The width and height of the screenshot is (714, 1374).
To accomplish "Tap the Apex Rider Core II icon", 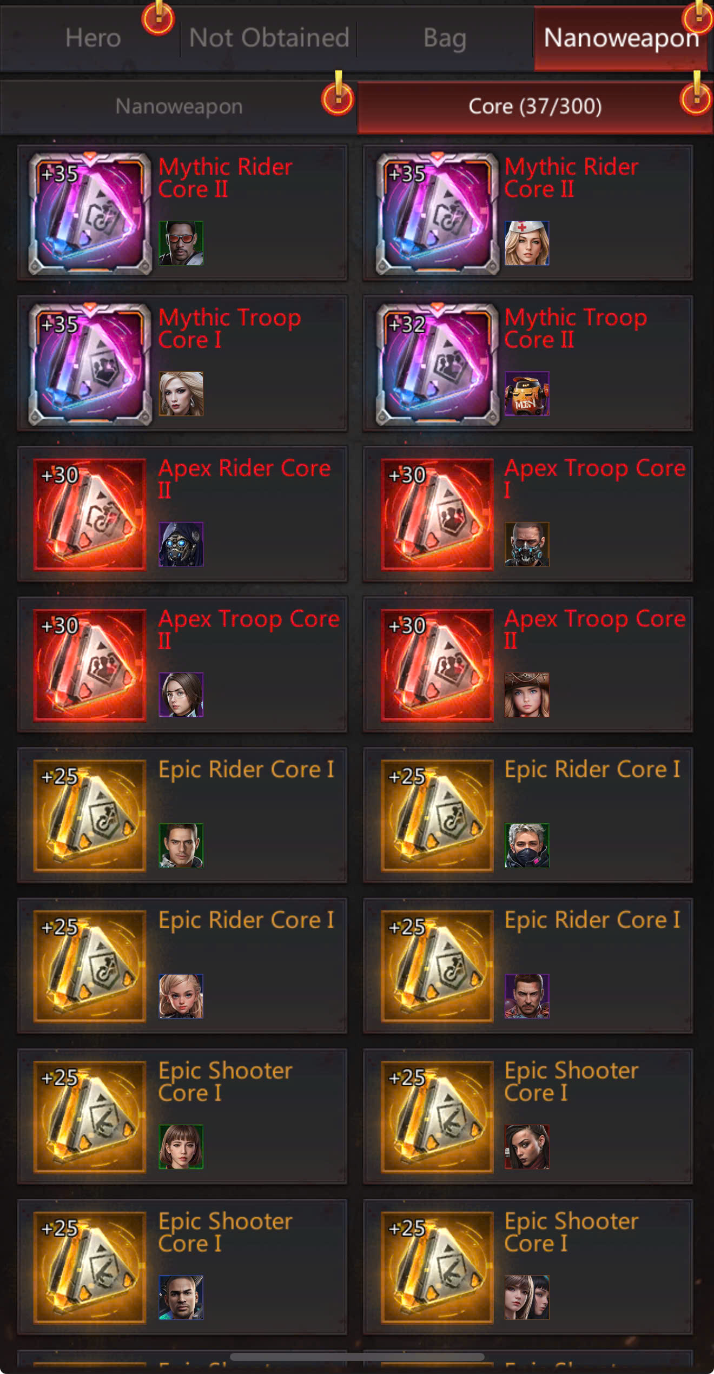I will [90, 514].
